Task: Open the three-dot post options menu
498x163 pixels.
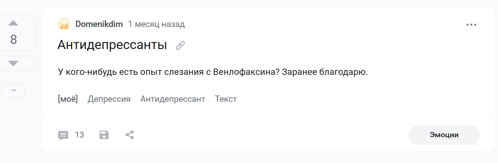Action: tap(471, 25)
